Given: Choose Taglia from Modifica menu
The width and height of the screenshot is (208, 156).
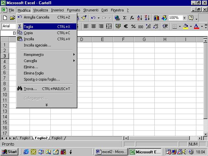Looking at the screenshot, I should [46, 27].
